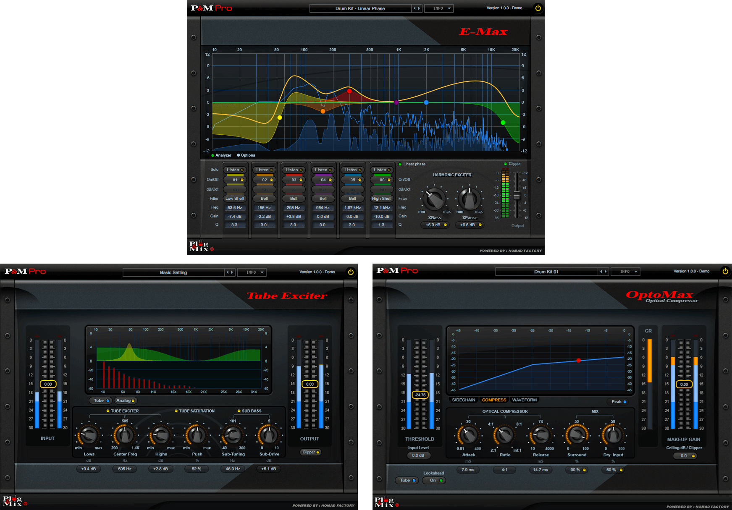Open the 'Basic Setting' preset list
The height and width of the screenshot is (510, 732).
pos(173,272)
